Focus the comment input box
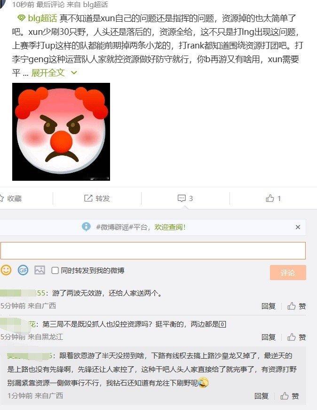Screen dimensions: 317x410 [x=153, y=250]
